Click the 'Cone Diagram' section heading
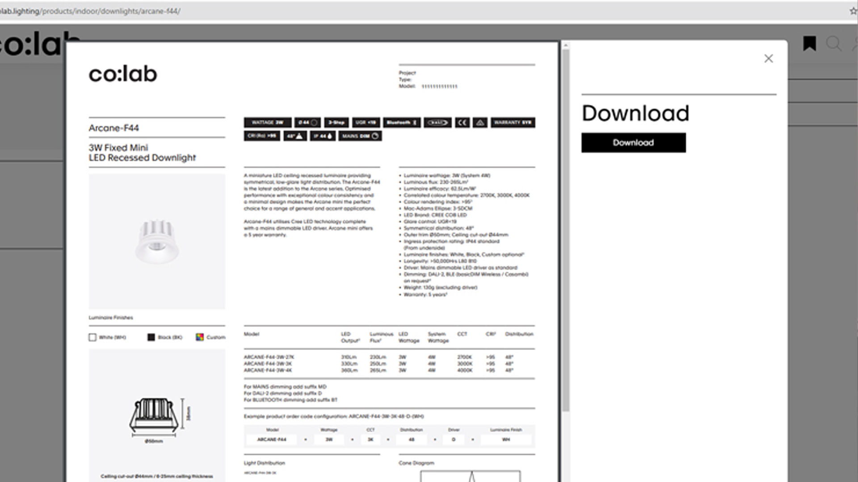 (x=416, y=463)
